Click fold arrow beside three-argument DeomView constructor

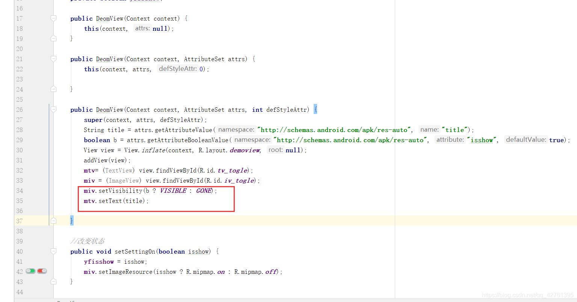coord(53,109)
